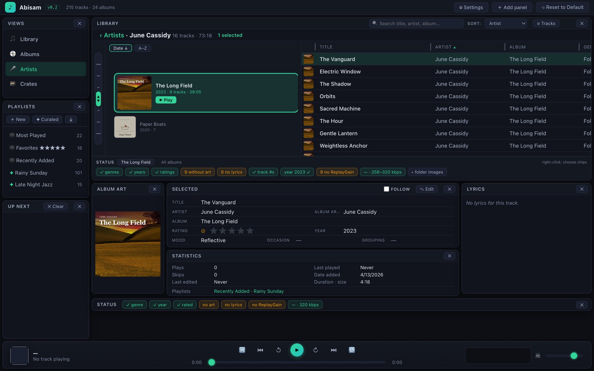The image size is (594, 371).
Task: Expand the folder images chip
Action: pyautogui.click(x=427, y=172)
